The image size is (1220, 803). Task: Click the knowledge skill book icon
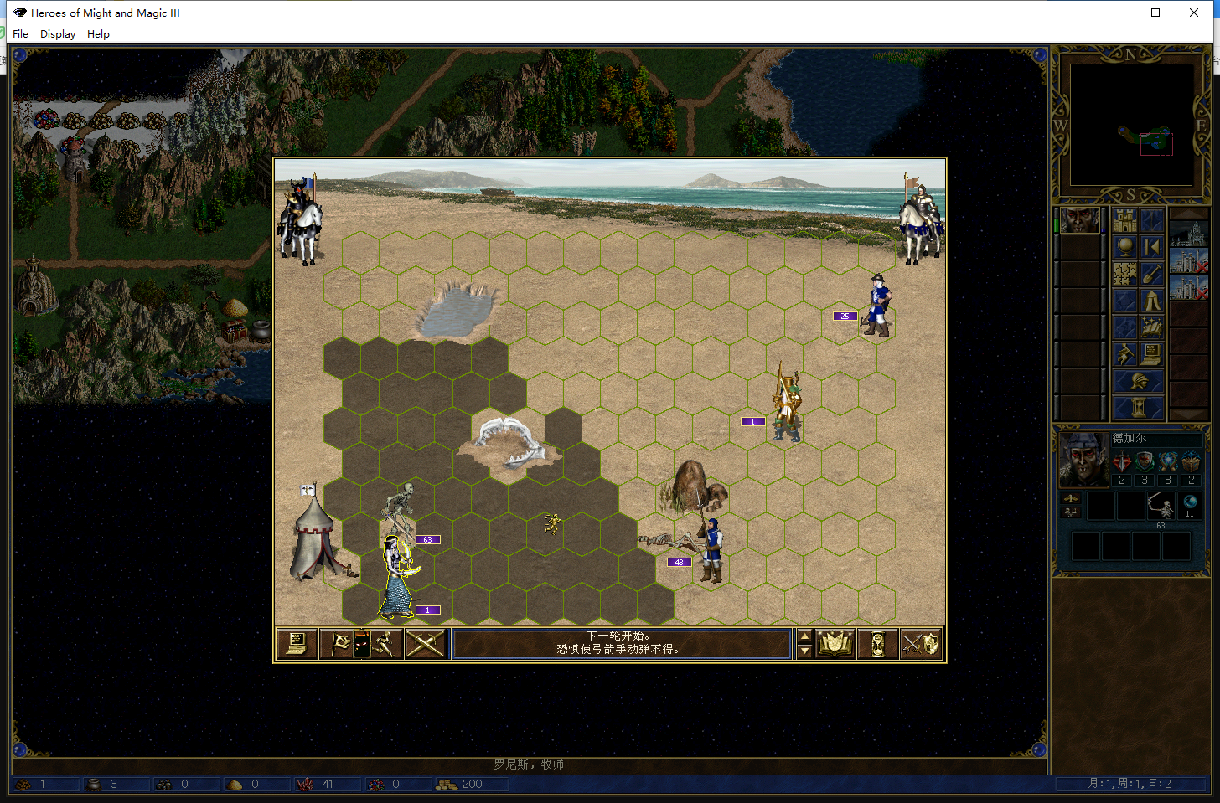coord(1190,461)
